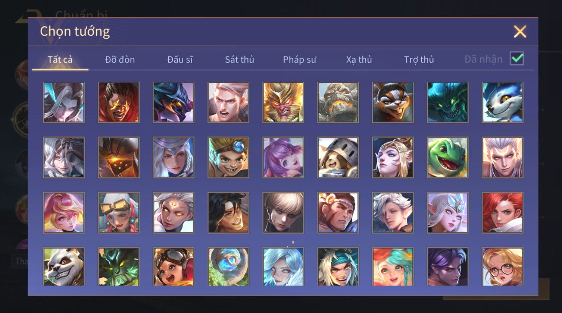Select the golden monkey king hero portrait
The width and height of the screenshot is (562, 313).
[x=283, y=102]
